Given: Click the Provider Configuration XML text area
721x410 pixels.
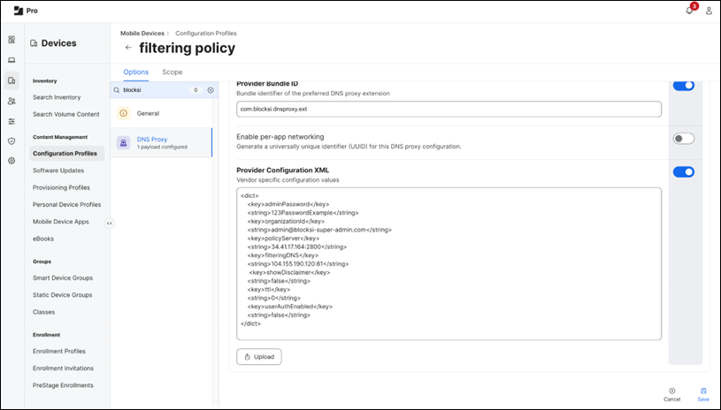Looking at the screenshot, I should [449, 263].
